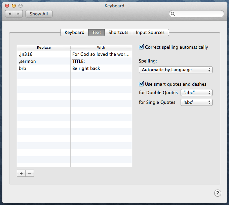This screenshot has height=205, width=229.
Task: Select the brb shortcut entry
Action: 44,69
